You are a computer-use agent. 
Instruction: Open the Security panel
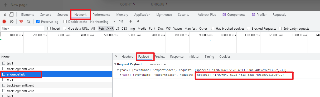(183, 15)
